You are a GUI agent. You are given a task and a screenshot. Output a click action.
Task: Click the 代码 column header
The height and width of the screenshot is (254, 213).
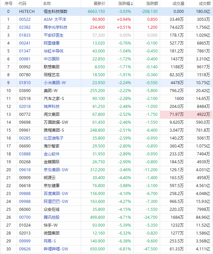pos(22,4)
